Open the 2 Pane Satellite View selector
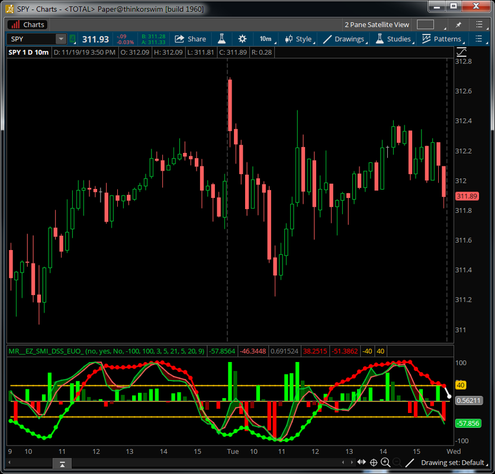The width and height of the screenshot is (495, 474). [x=377, y=25]
